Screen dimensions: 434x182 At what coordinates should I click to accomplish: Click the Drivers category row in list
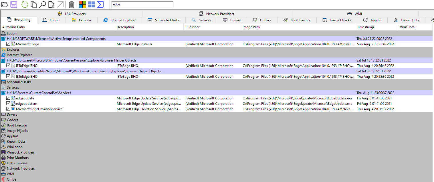click(217, 114)
